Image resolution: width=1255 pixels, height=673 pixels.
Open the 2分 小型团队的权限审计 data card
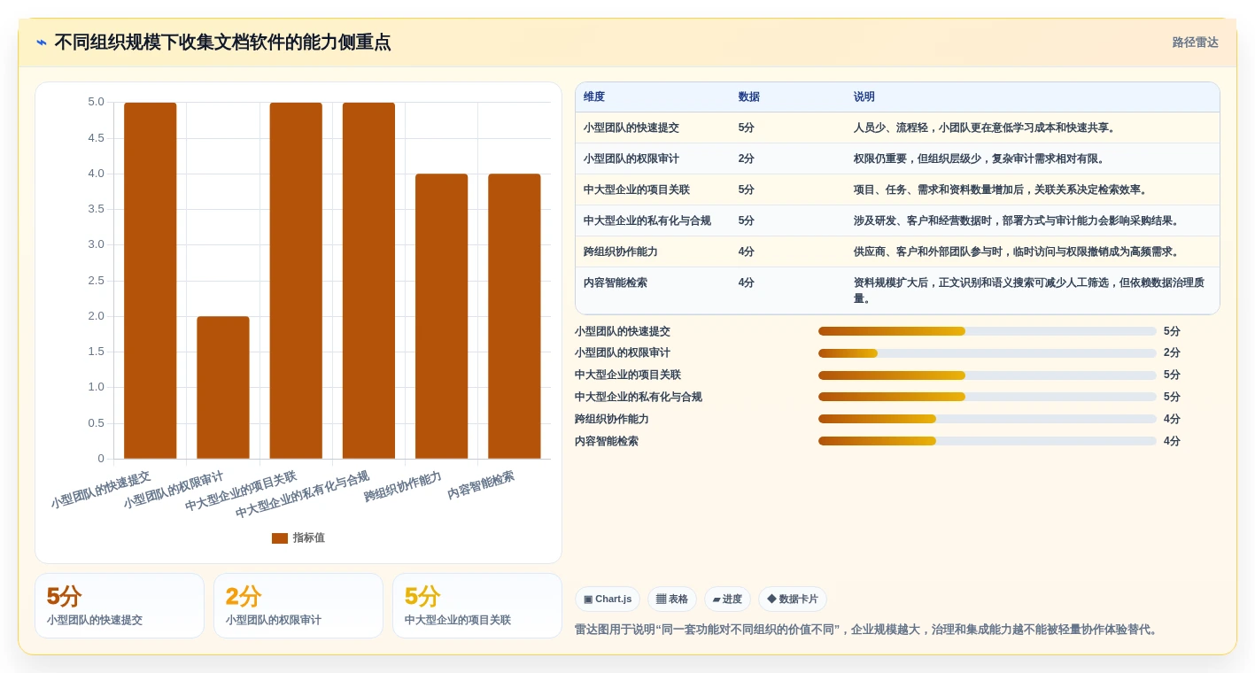[298, 606]
